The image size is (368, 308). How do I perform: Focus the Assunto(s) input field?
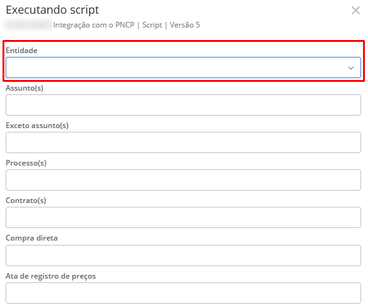tap(183, 105)
